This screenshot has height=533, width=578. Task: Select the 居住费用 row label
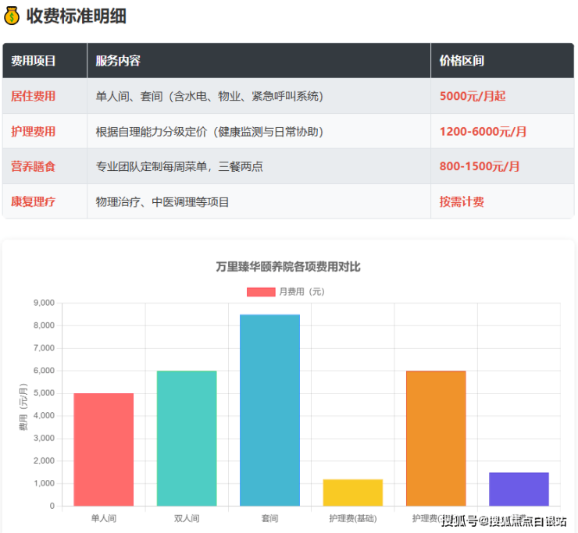coord(33,96)
